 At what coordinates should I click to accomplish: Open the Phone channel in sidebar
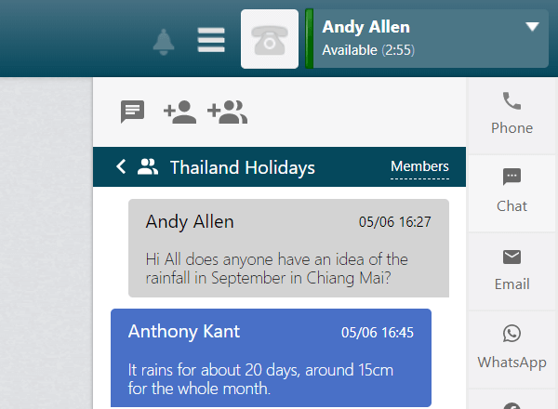coord(511,113)
